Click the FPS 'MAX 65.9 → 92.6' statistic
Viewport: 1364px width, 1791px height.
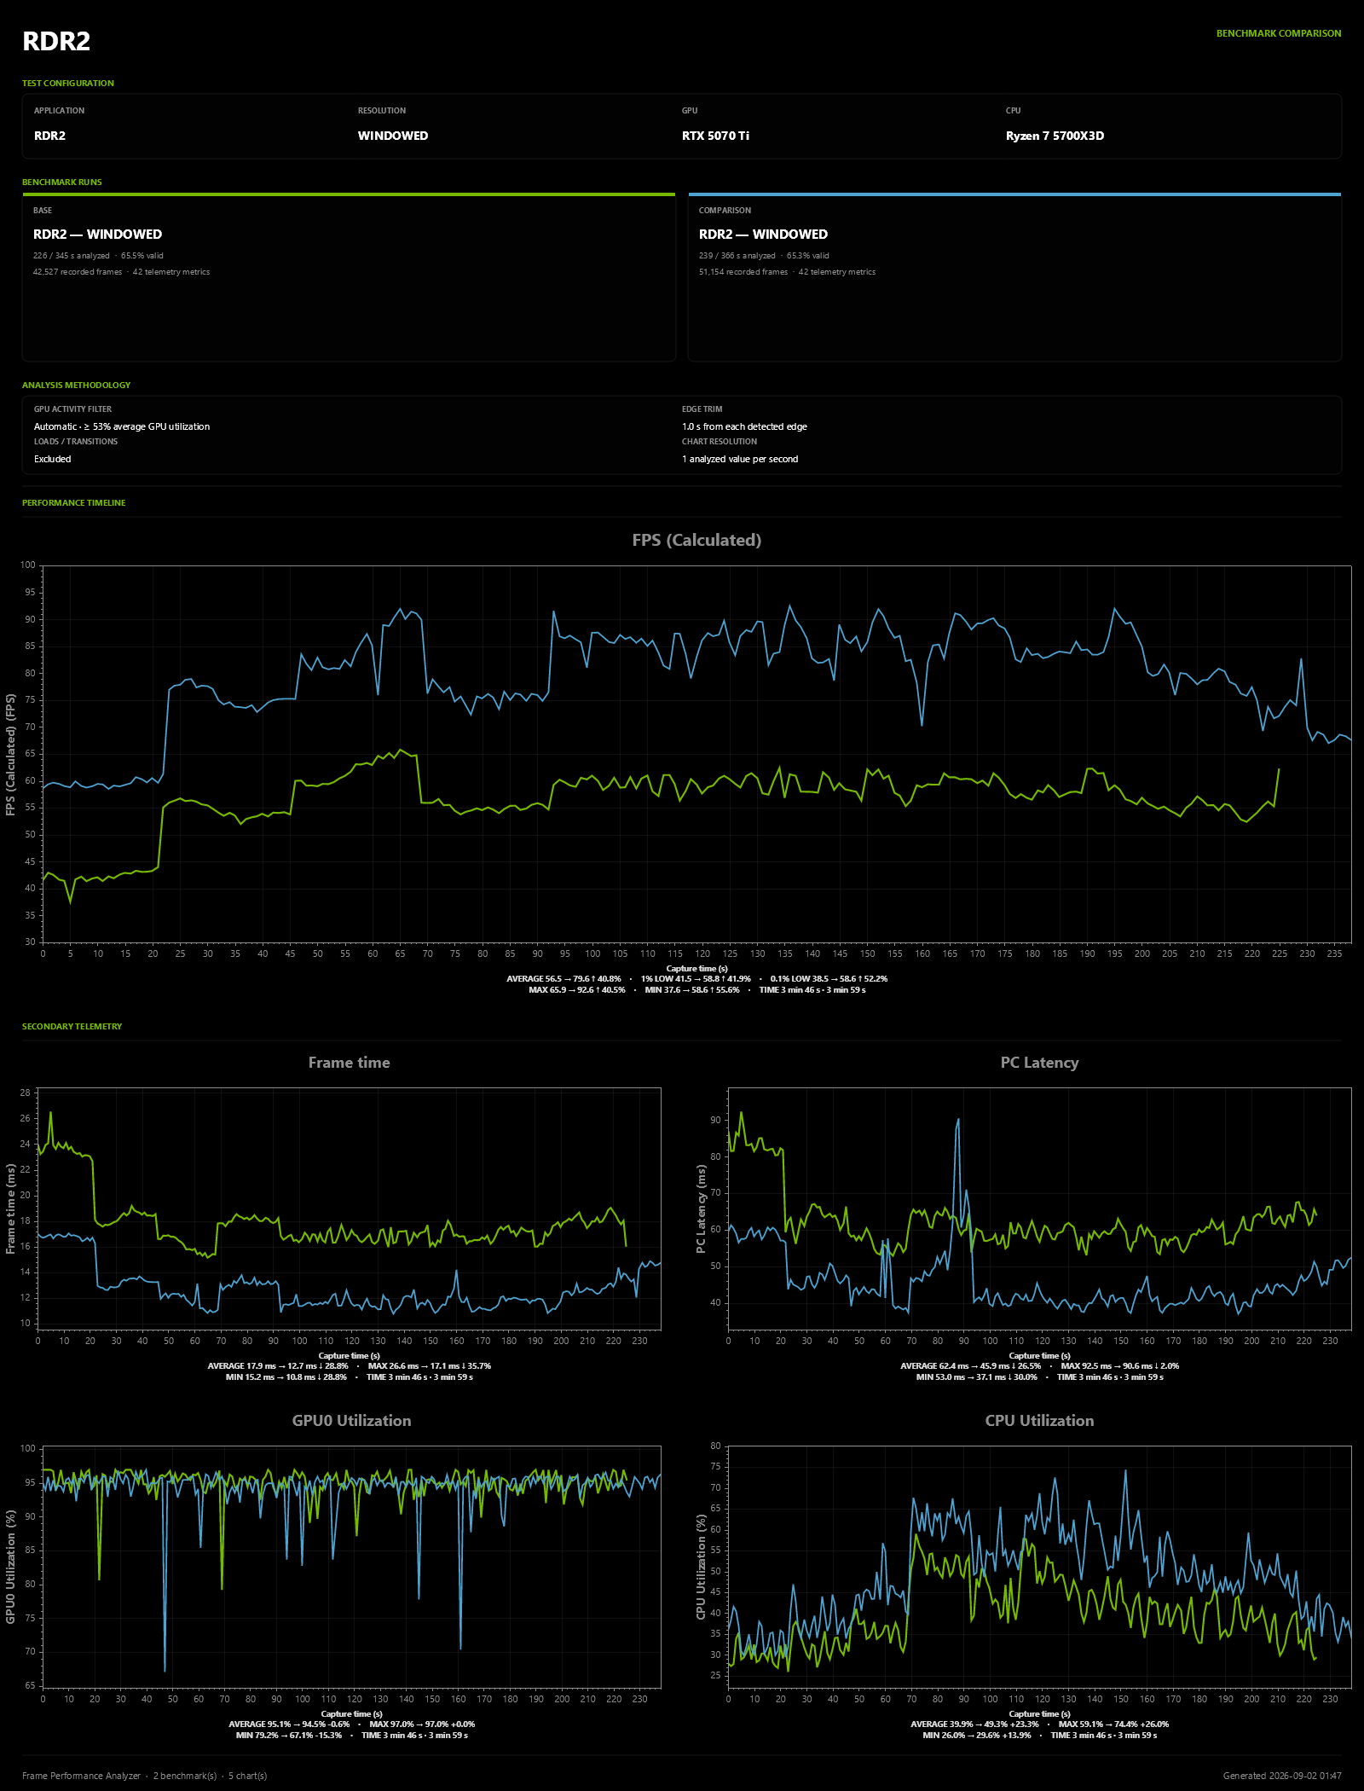click(577, 990)
